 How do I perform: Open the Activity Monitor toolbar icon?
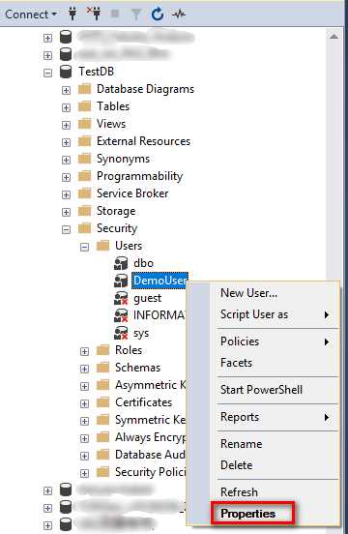coord(179,14)
